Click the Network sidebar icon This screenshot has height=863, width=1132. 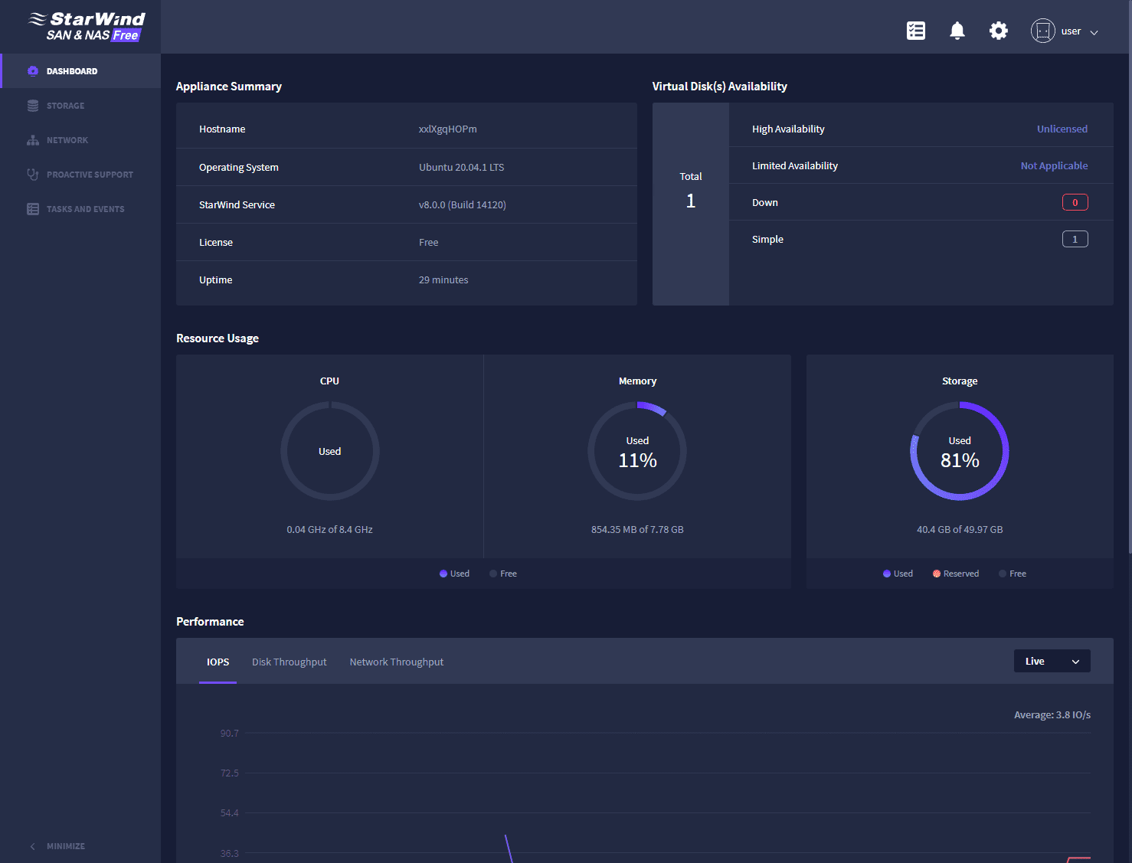33,140
